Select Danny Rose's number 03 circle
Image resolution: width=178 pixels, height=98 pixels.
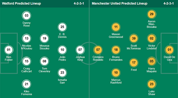click(26, 15)
